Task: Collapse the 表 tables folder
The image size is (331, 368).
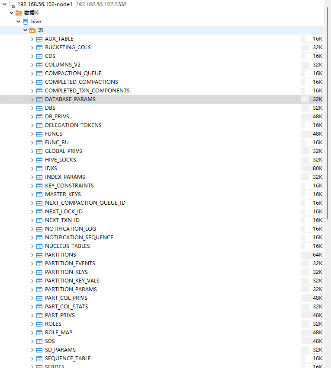Action: 26,30
